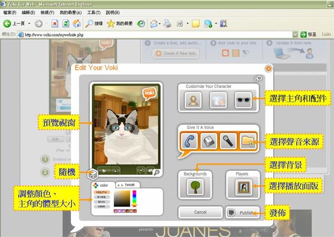Click the IE Mail envelope icon

coord(154,23)
